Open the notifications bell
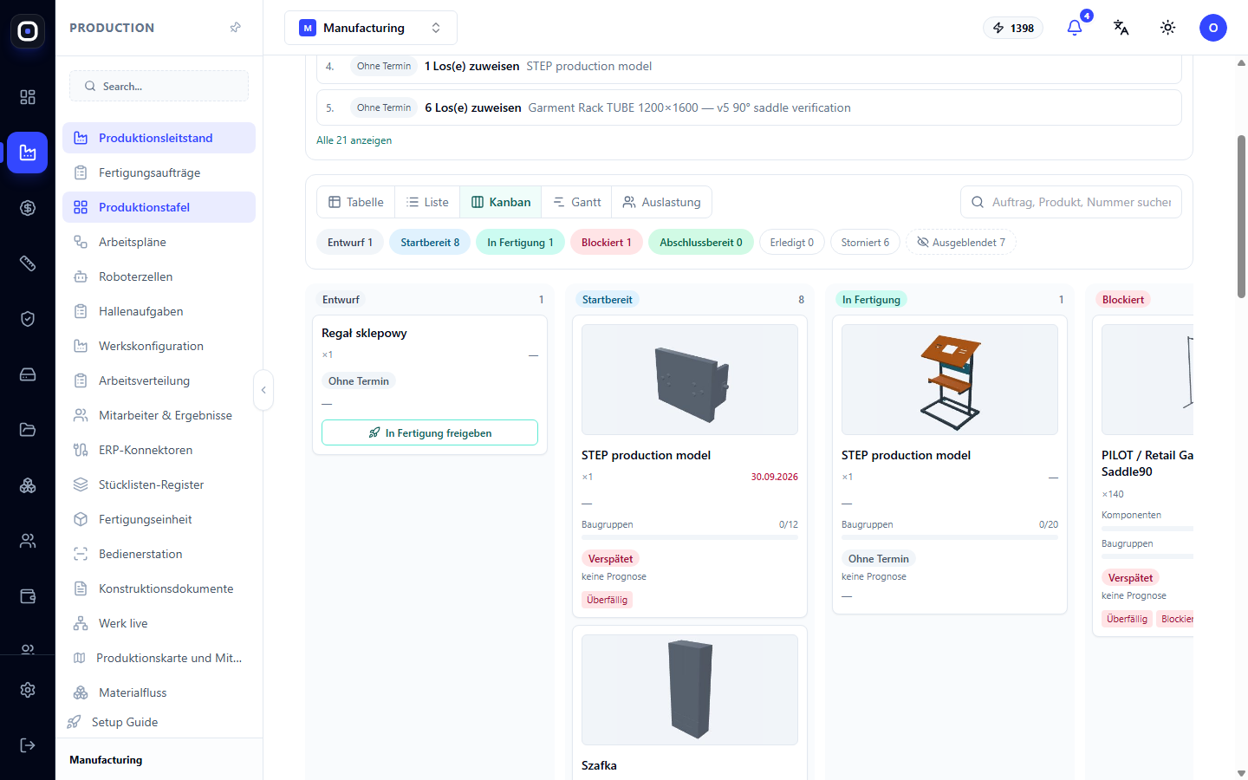The width and height of the screenshot is (1248, 780). [x=1075, y=28]
